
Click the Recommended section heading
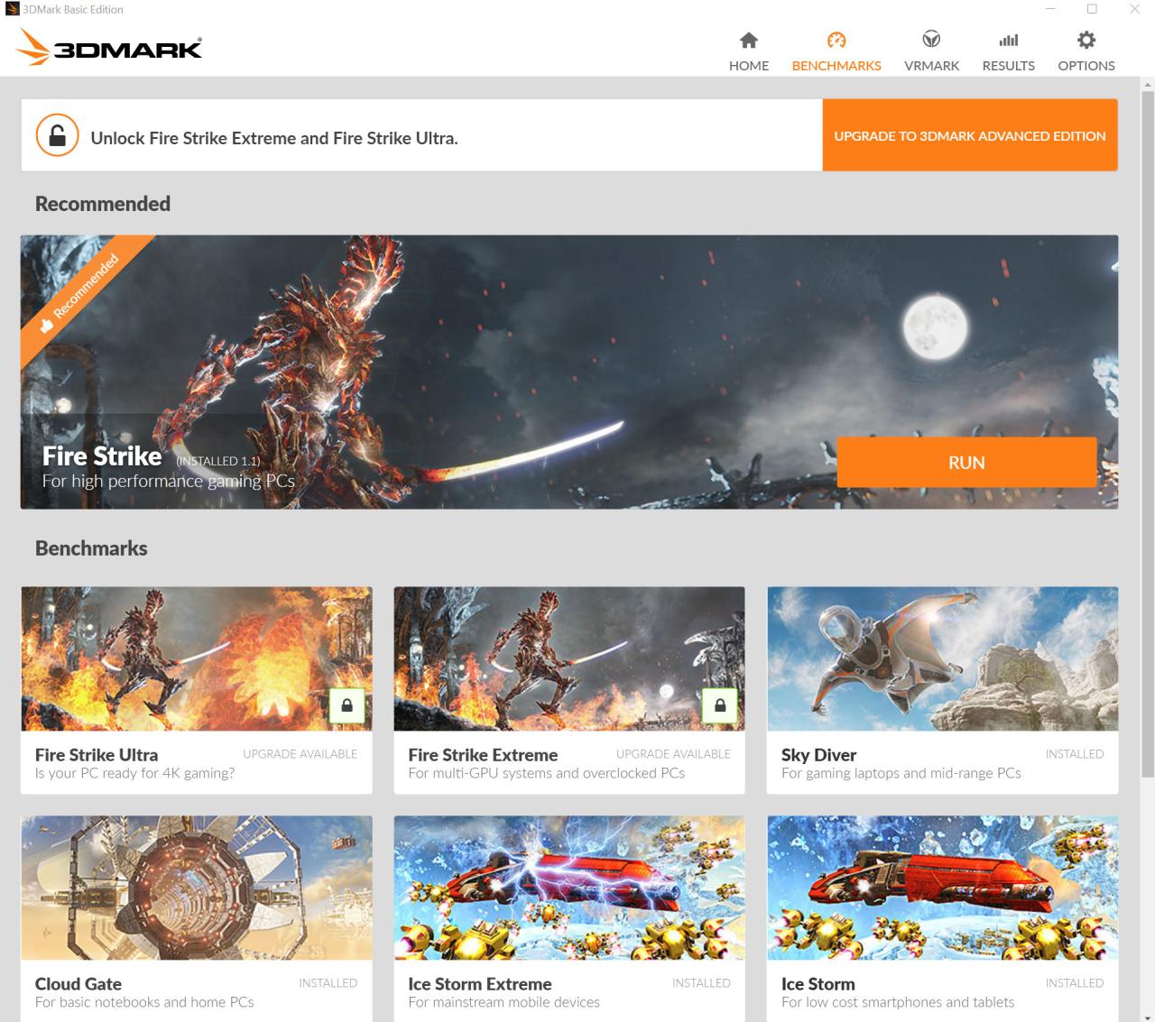coord(103,204)
